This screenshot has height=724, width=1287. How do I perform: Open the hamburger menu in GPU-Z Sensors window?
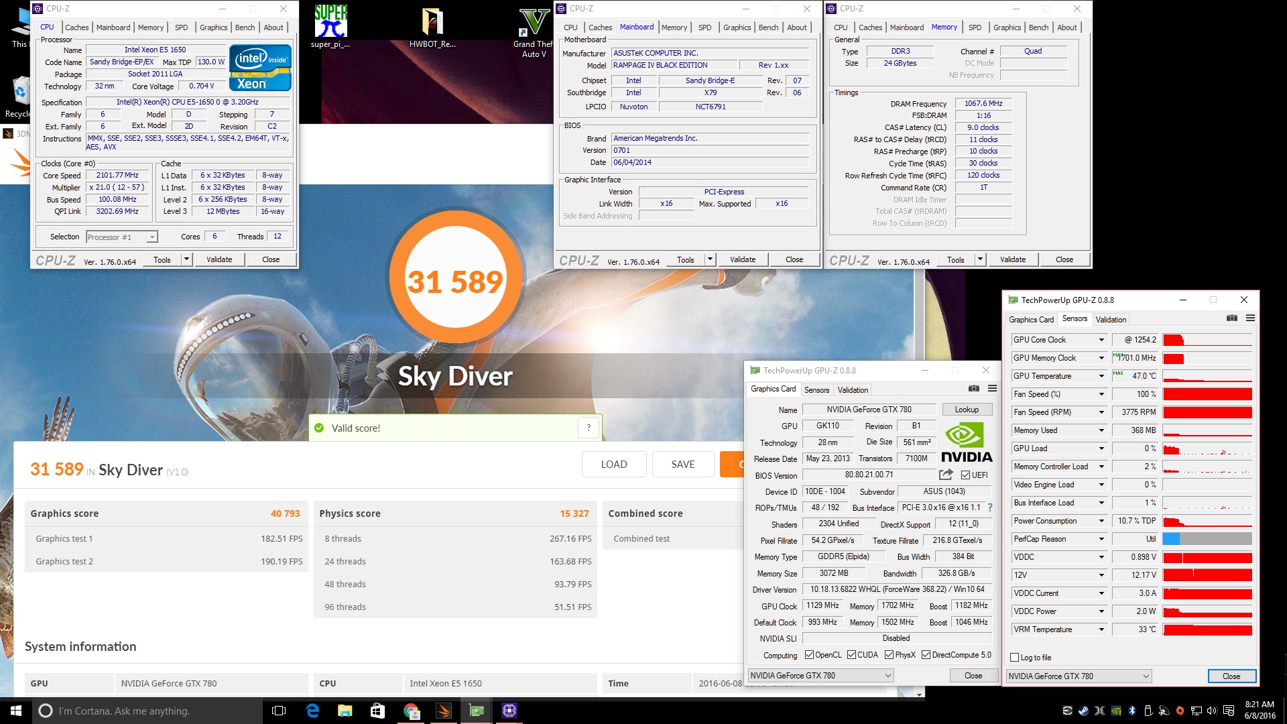coord(1250,318)
